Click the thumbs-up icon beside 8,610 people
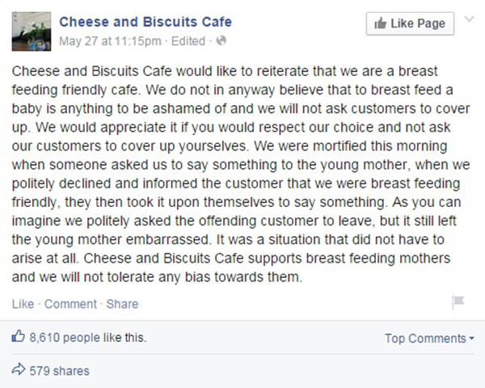 click(x=19, y=338)
